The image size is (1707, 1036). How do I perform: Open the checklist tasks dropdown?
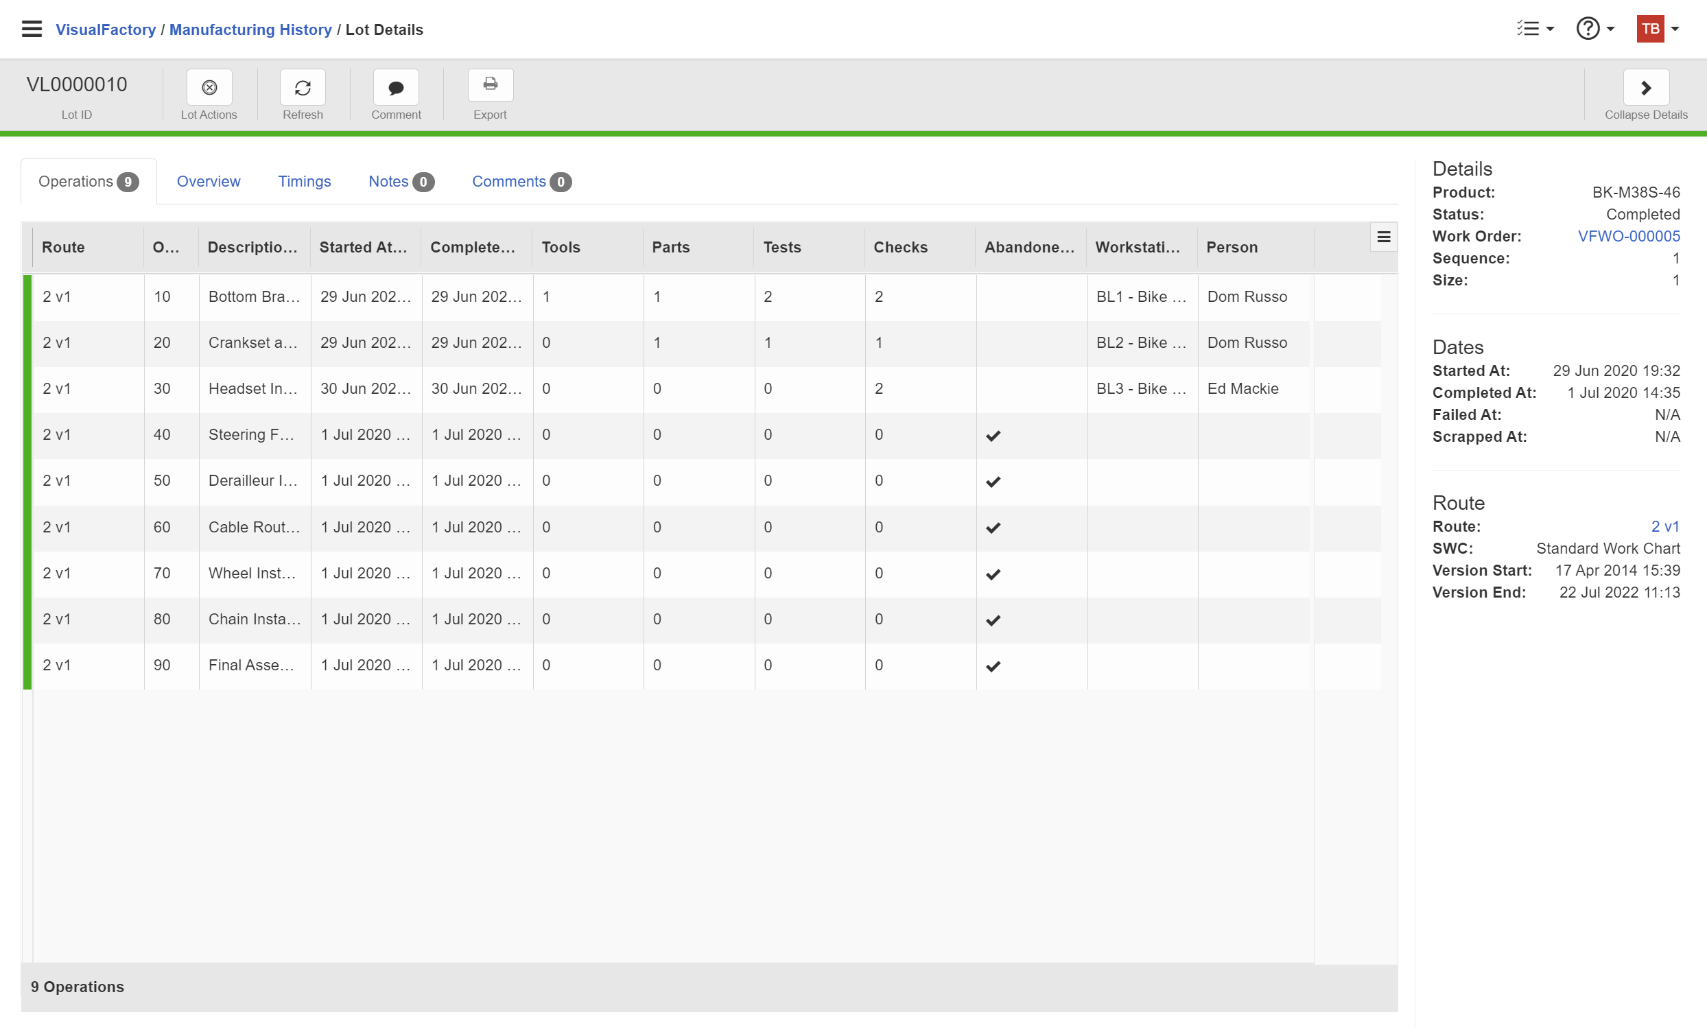click(1535, 29)
